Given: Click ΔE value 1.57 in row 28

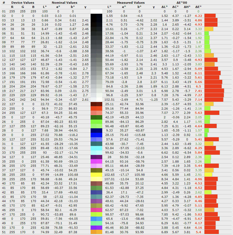Looking at the screenshot, I should [x=198, y=130].
